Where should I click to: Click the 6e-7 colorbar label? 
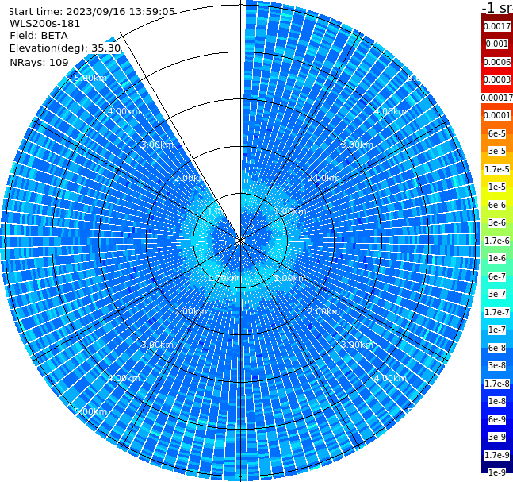point(497,276)
